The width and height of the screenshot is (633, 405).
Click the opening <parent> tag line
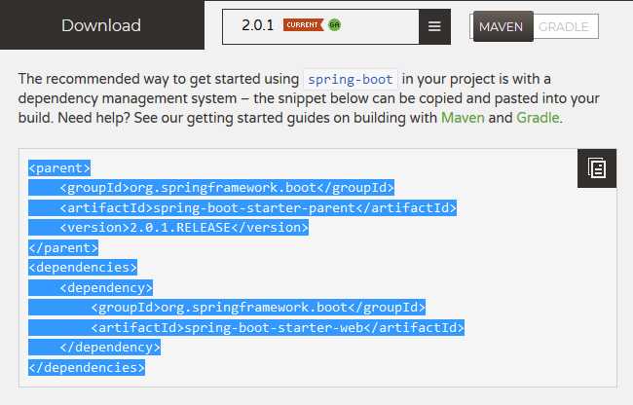(59, 167)
